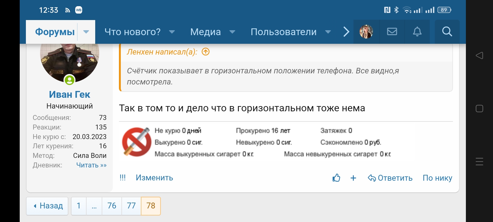This screenshot has width=493, height=222.
Task: Expand the Форумы dropdown arrow
Action: [x=86, y=32]
